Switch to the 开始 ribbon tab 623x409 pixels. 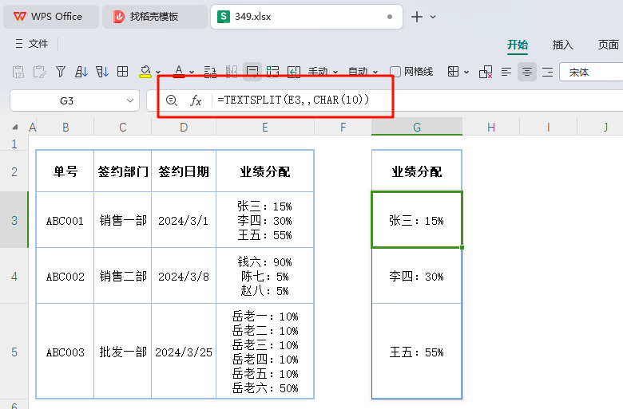[x=518, y=45]
